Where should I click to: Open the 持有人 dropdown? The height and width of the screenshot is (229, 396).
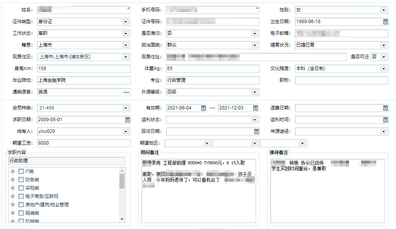(126, 131)
